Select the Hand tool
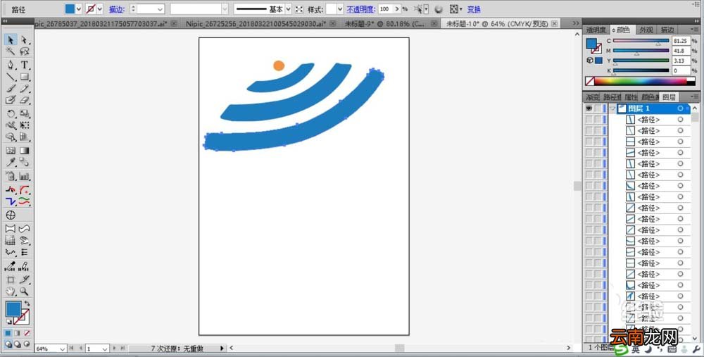Image resolution: width=704 pixels, height=357 pixels. [x=11, y=292]
